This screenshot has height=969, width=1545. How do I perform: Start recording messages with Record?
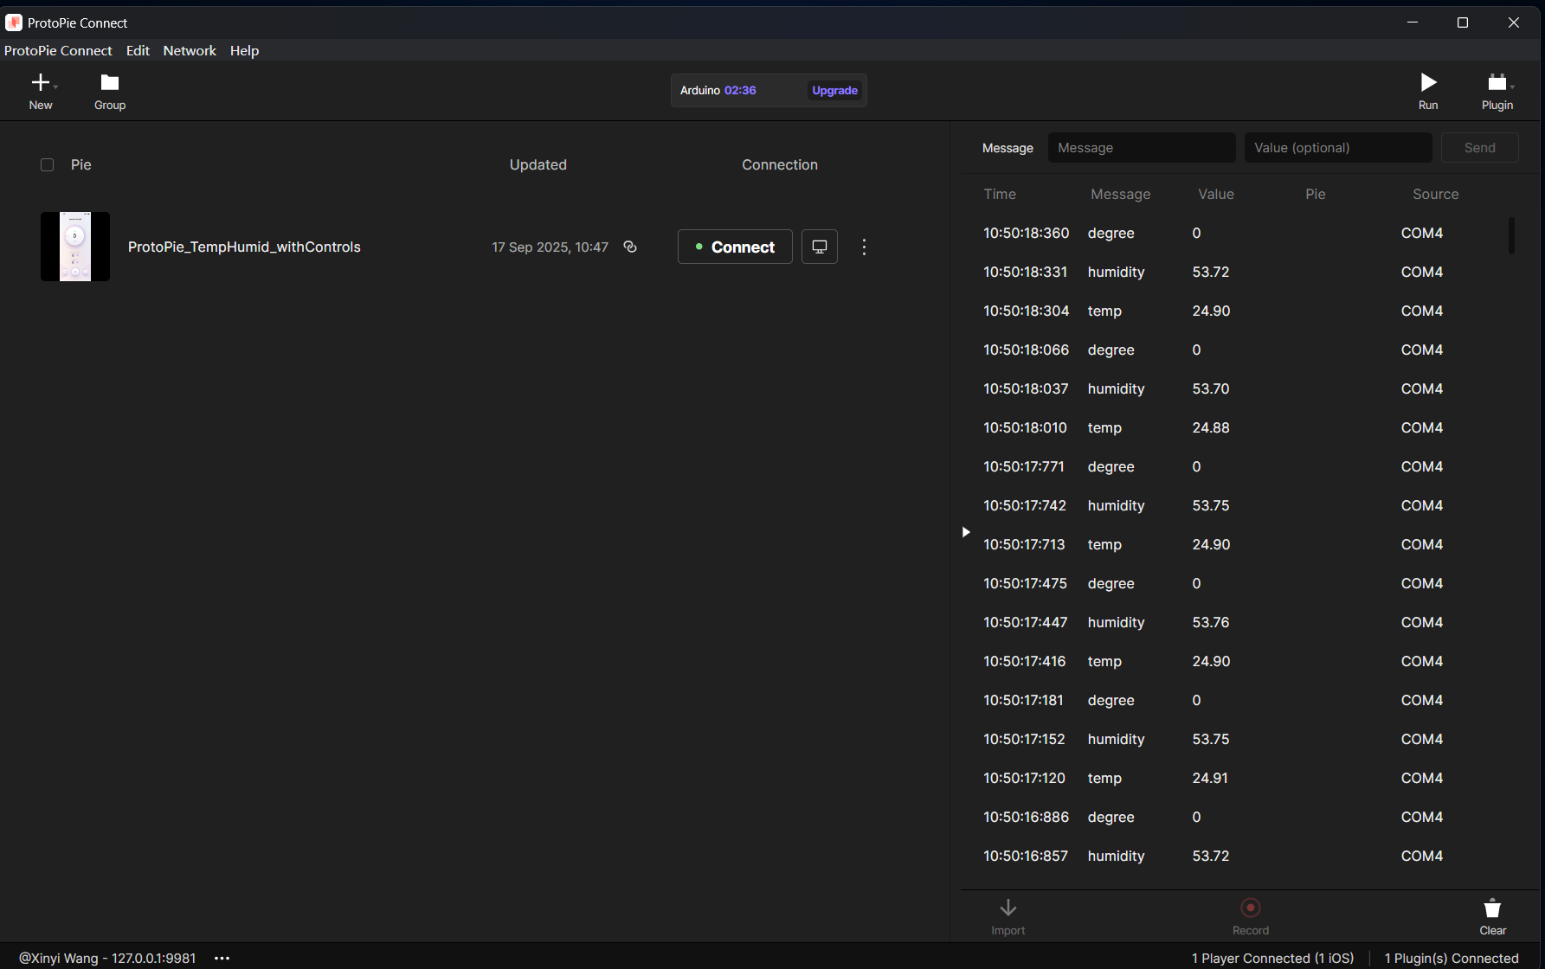(x=1250, y=908)
